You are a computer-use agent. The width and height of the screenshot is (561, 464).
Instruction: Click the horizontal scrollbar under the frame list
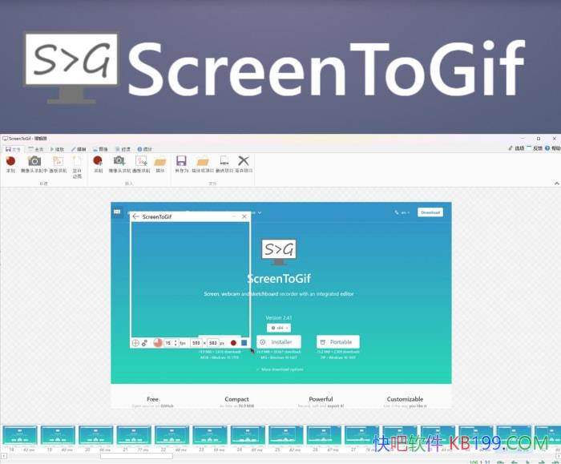[x=136, y=456]
